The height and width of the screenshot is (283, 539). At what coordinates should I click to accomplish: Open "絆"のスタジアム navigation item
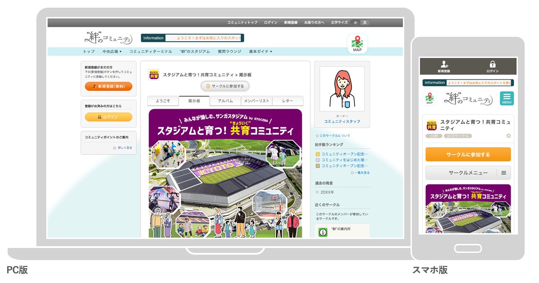click(195, 52)
